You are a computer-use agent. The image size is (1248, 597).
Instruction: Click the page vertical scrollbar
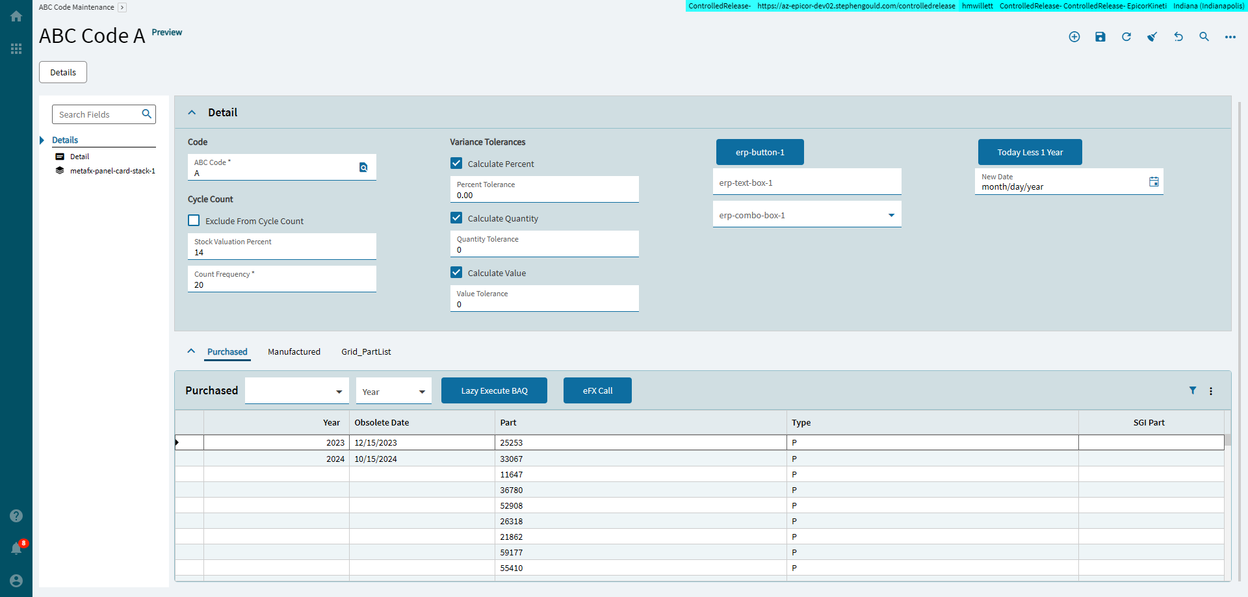tap(1240, 341)
